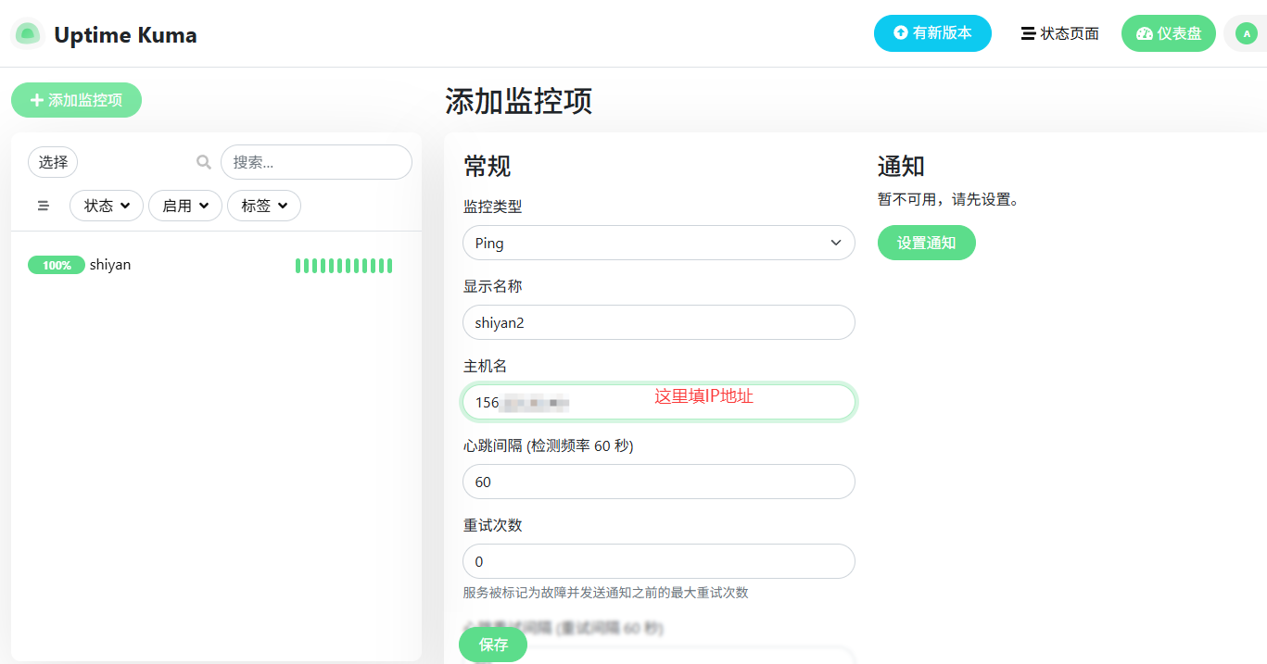
Task: Click the hamburger filter icon beside 状态
Action: (44, 206)
